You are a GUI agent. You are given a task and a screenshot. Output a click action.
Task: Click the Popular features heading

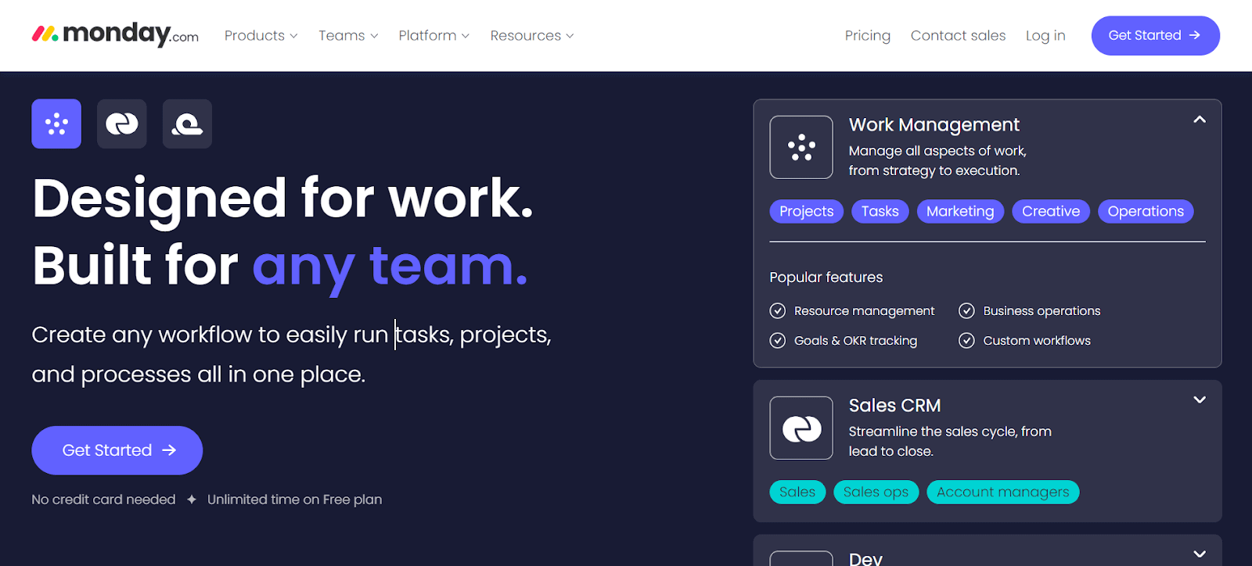pyautogui.click(x=826, y=278)
